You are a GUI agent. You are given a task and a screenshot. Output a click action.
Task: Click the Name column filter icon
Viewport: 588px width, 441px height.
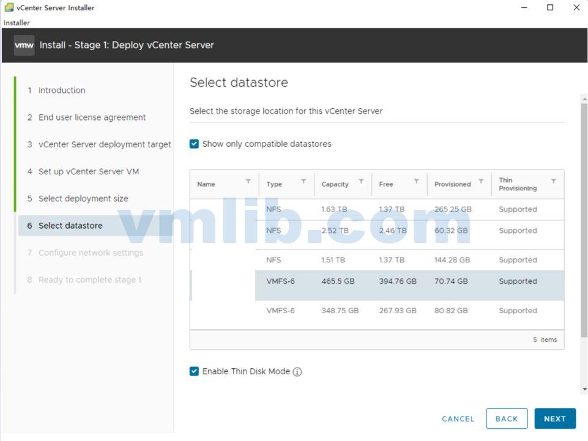coord(248,182)
